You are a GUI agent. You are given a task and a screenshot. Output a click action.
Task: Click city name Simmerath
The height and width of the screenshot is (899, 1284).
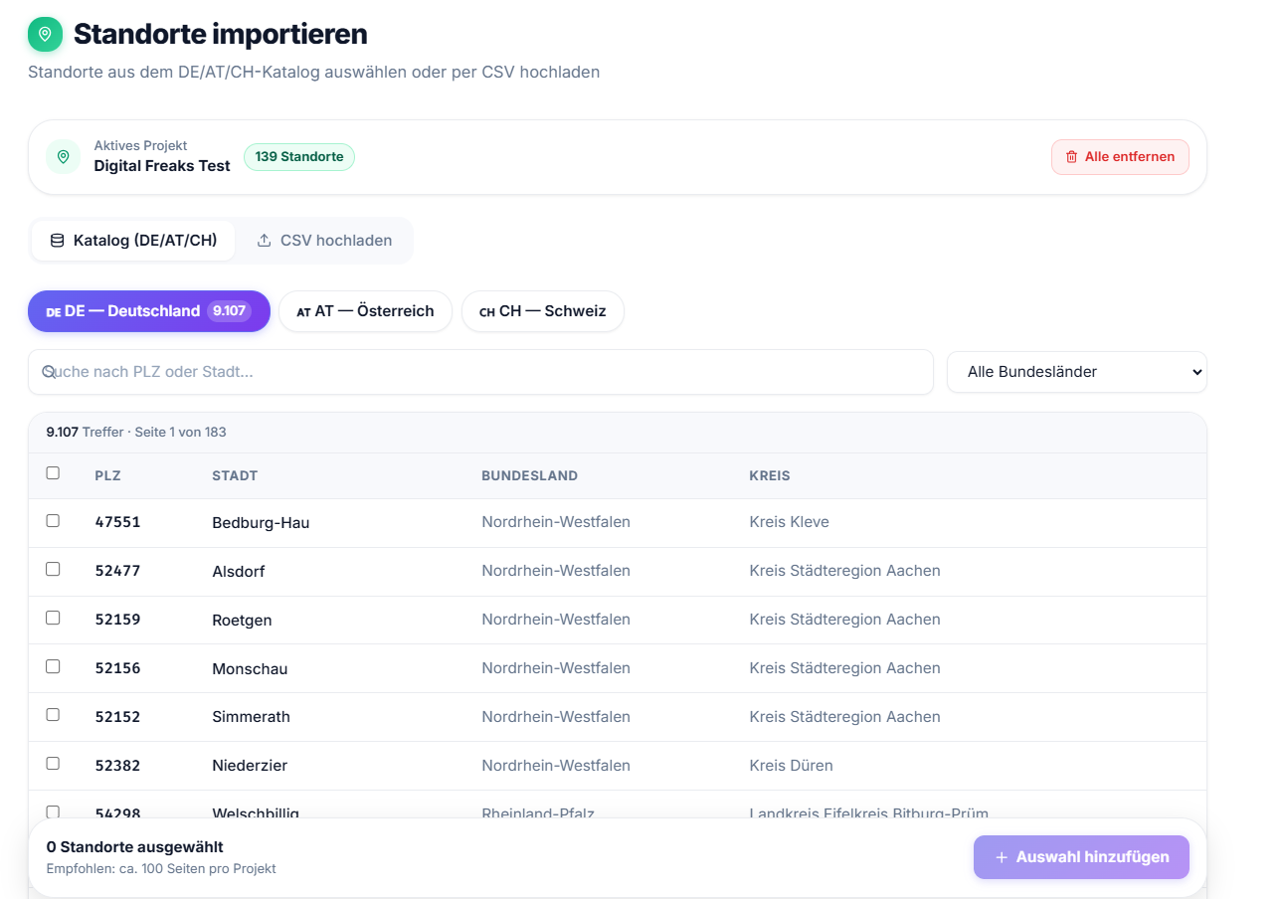[x=251, y=717]
